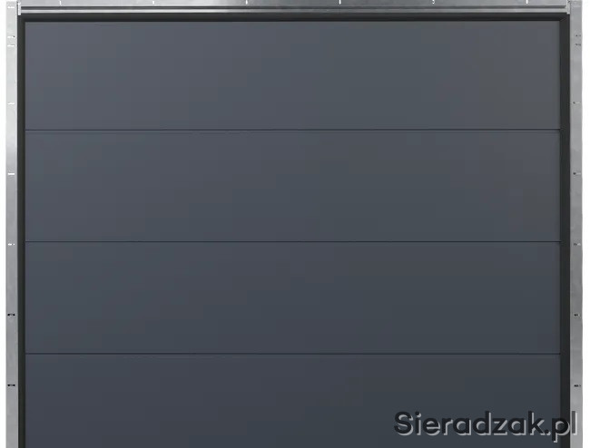590x448 pixels.
Task: Select the bottom garage door panel
Action: tap(292, 401)
